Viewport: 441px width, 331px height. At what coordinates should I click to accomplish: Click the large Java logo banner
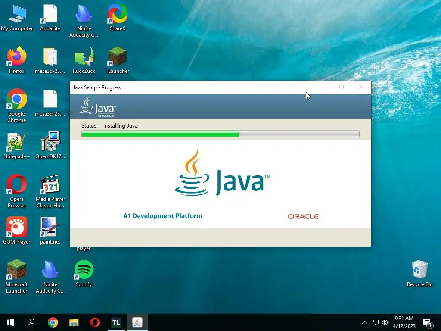pyautogui.click(x=222, y=172)
